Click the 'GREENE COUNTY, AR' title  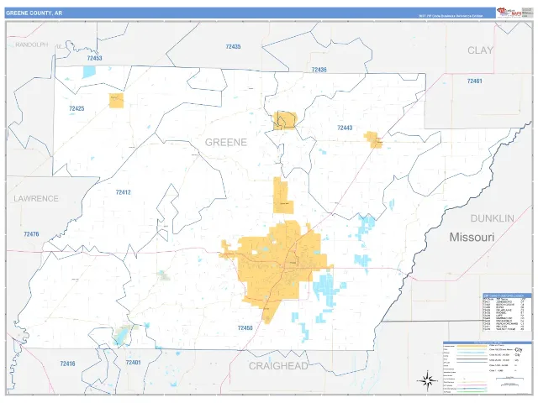point(34,13)
